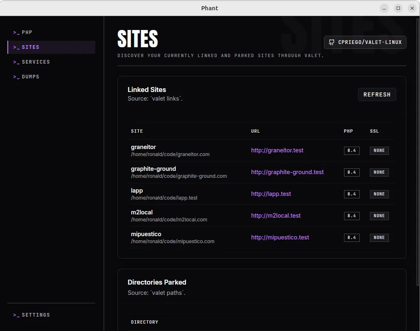The height and width of the screenshot is (331, 420).
Task: Click the NONE SSL badge for graphite-ground
Action: coord(379,172)
